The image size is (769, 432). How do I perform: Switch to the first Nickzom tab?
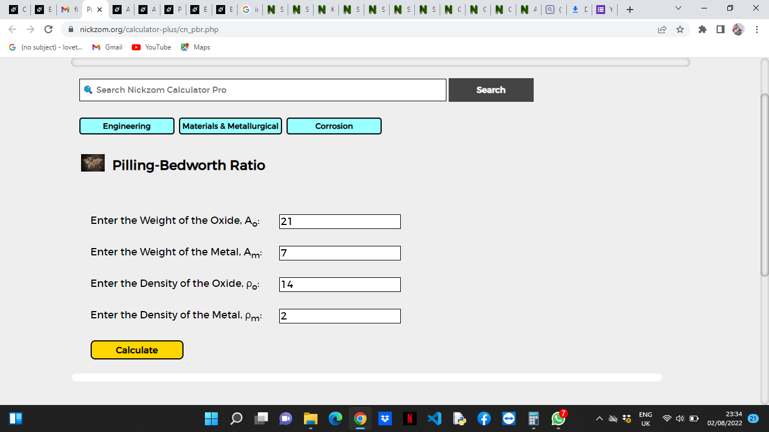(18, 10)
